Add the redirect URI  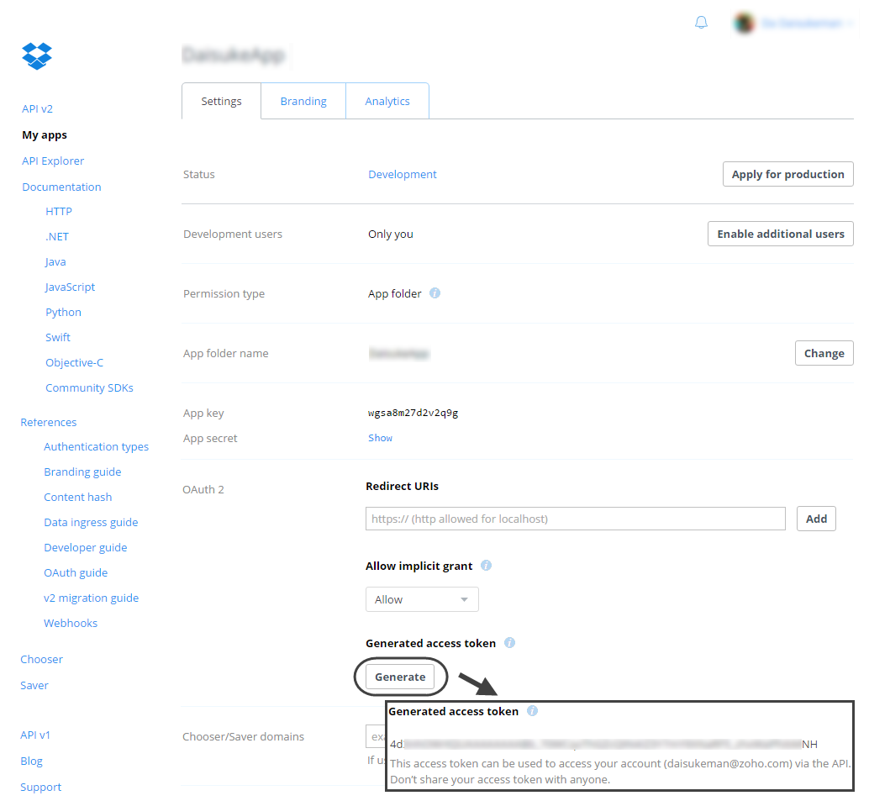coord(816,519)
